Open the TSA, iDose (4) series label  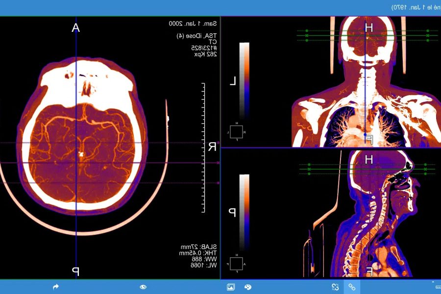point(196,35)
